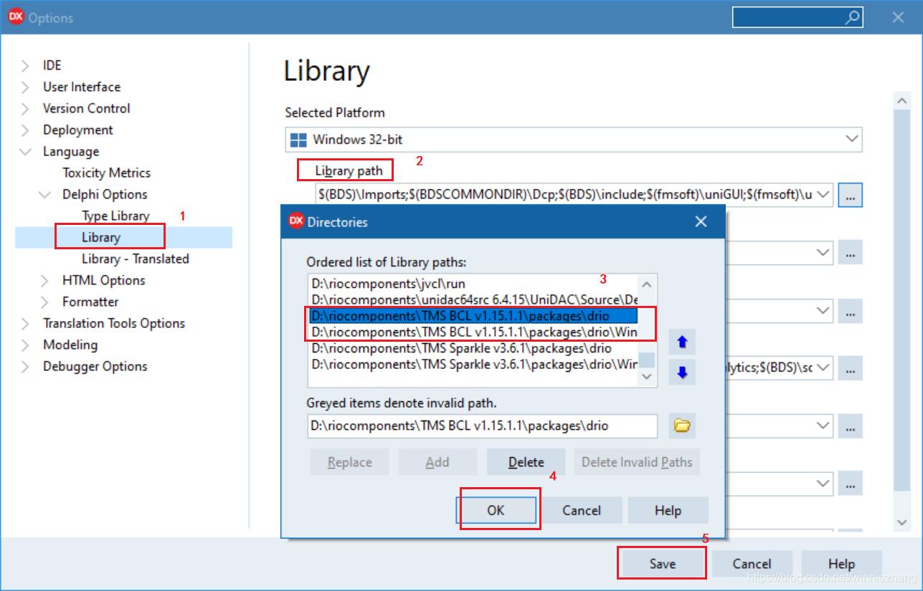Select TMS Sparkle packages\drio path entry
923x591 pixels.
(472, 348)
